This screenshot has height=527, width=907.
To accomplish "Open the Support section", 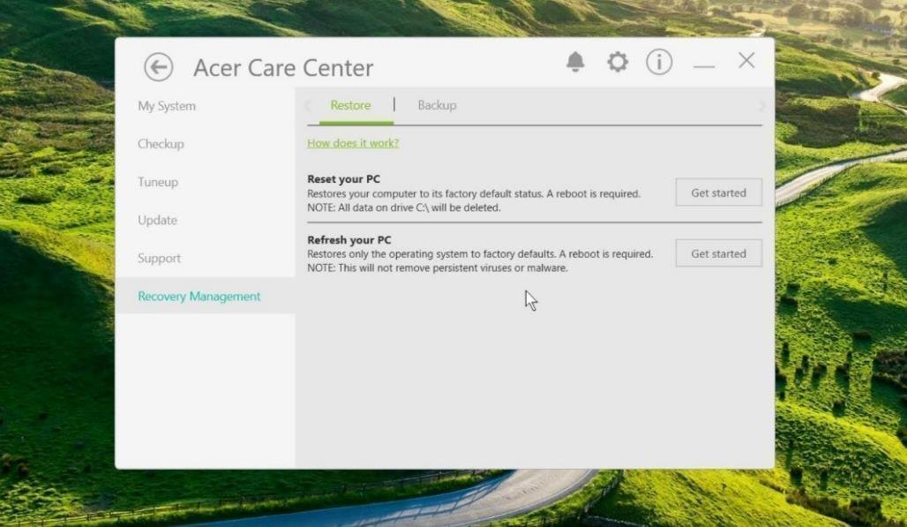I will 159,259.
